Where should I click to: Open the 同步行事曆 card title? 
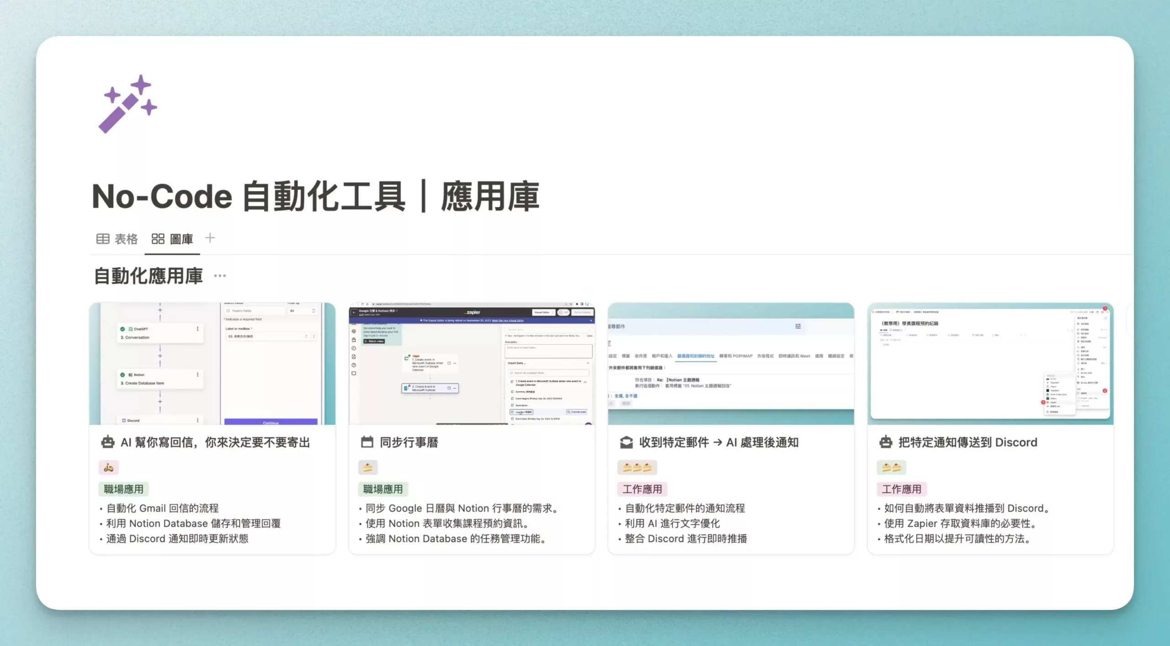coord(409,442)
